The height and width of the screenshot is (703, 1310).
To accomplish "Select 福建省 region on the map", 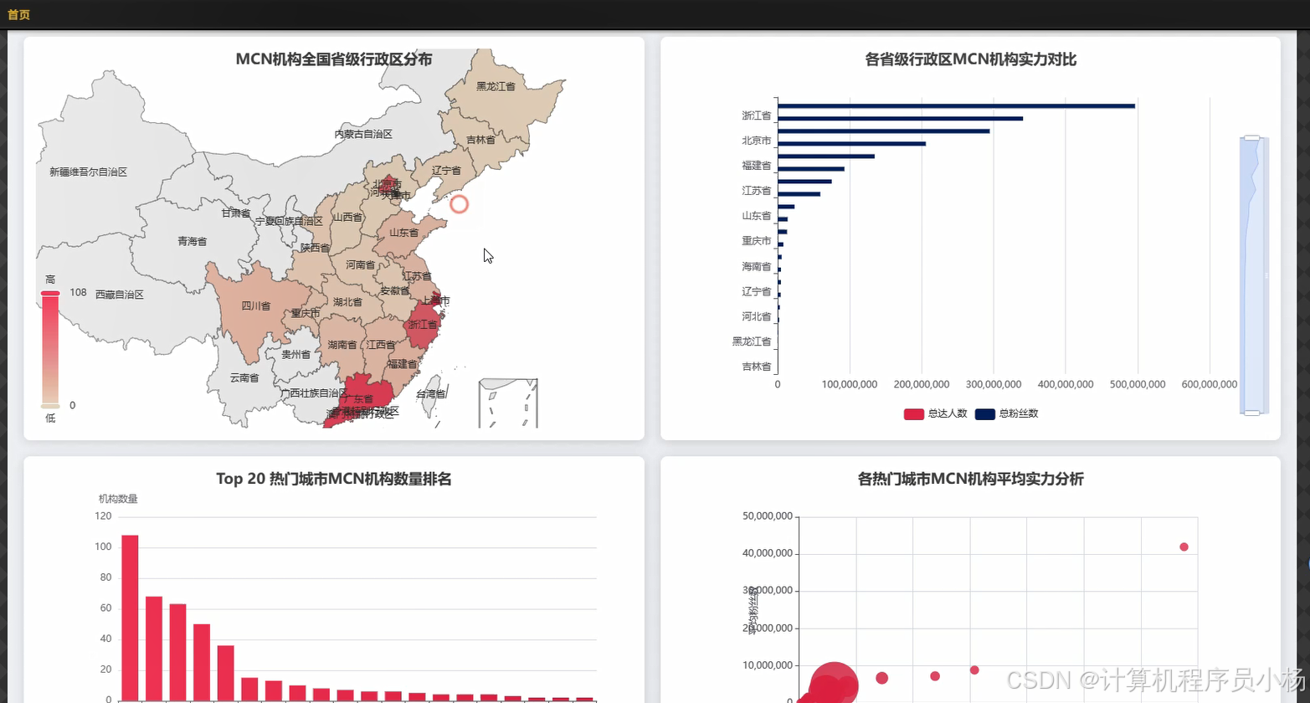I will click(402, 364).
